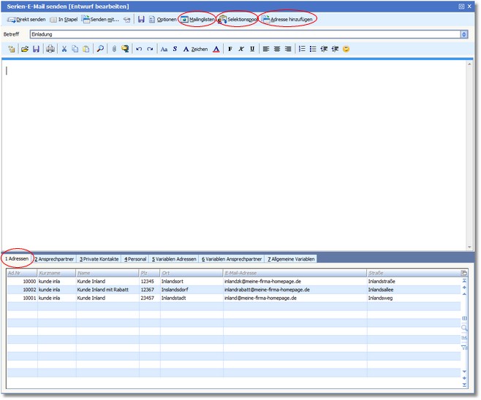Viewport: 481px width, 400px height.
Task: Click the print icon in editor toolbar
Action: 50,49
